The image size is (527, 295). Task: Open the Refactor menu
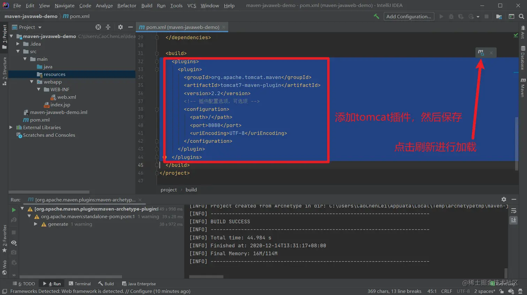pyautogui.click(x=127, y=6)
